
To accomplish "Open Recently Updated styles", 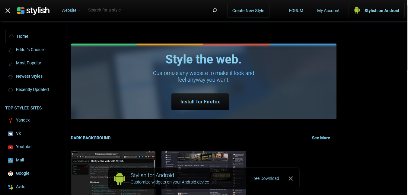I will coord(32,89).
